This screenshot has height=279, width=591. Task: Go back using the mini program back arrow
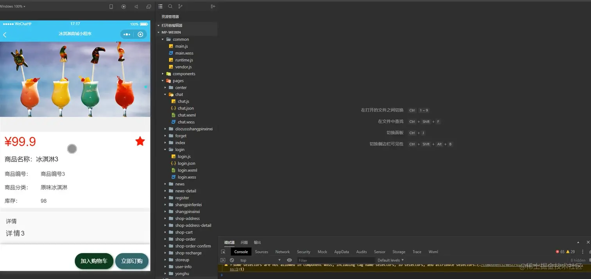click(x=5, y=35)
